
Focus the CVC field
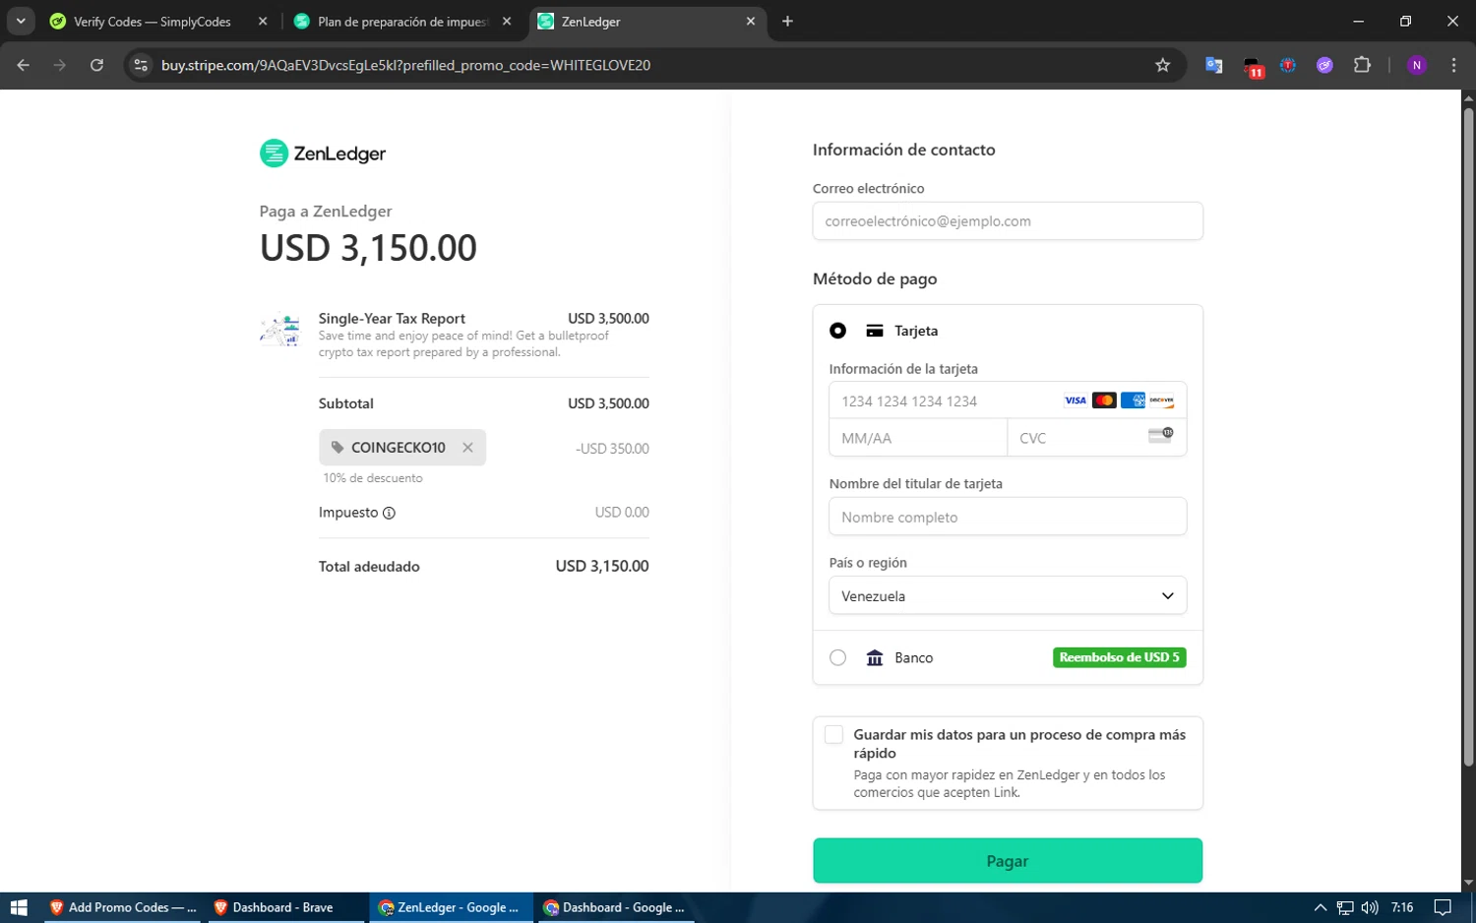pos(1097,438)
